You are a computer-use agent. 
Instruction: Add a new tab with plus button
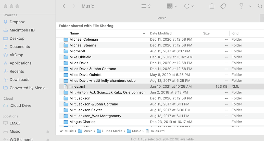click(x=262, y=18)
